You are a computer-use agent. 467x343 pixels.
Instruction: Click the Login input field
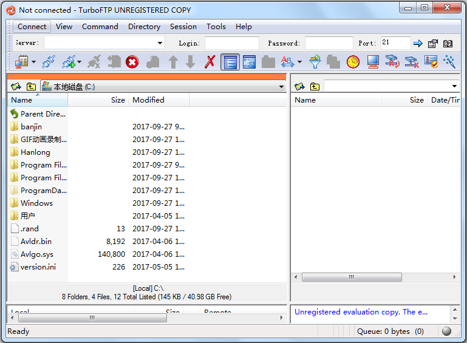click(231, 44)
